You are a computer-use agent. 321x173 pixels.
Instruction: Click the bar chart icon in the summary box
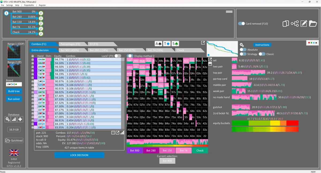(122, 133)
